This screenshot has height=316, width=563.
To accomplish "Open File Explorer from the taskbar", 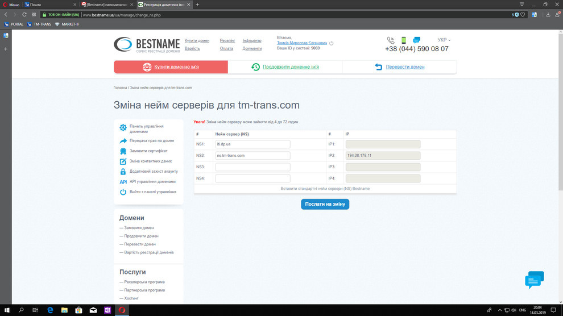I will coord(64,310).
